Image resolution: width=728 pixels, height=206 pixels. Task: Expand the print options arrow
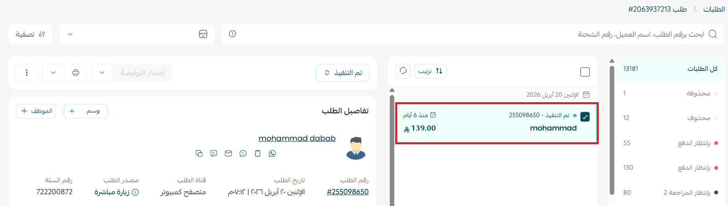(x=53, y=73)
